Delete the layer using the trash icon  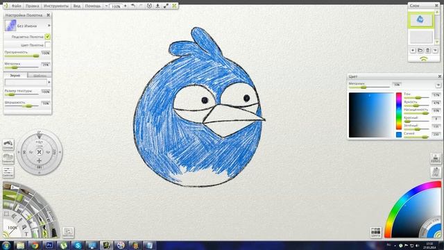(x=427, y=51)
